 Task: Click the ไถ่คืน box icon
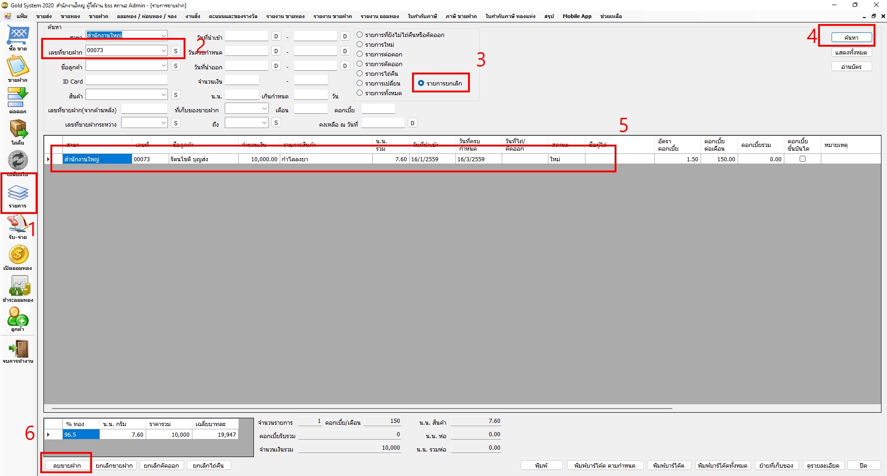click(x=18, y=130)
